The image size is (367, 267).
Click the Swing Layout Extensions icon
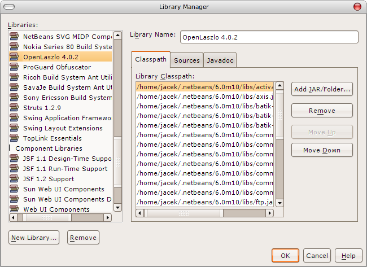(x=14, y=128)
